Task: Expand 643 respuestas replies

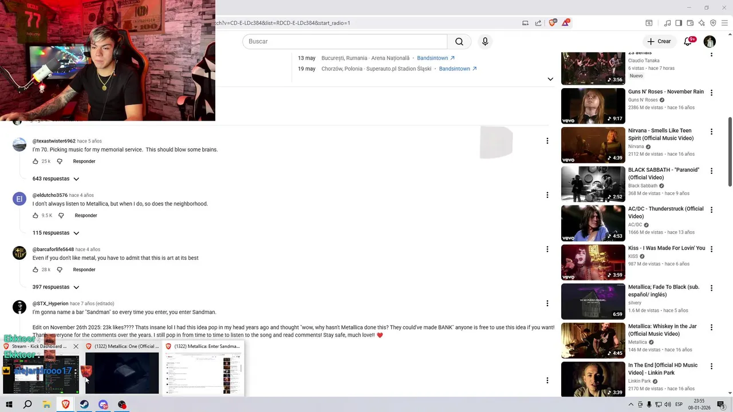Action: pos(56,179)
